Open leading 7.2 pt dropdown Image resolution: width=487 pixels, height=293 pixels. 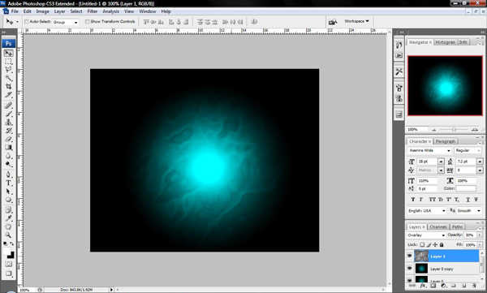pyautogui.click(x=480, y=162)
